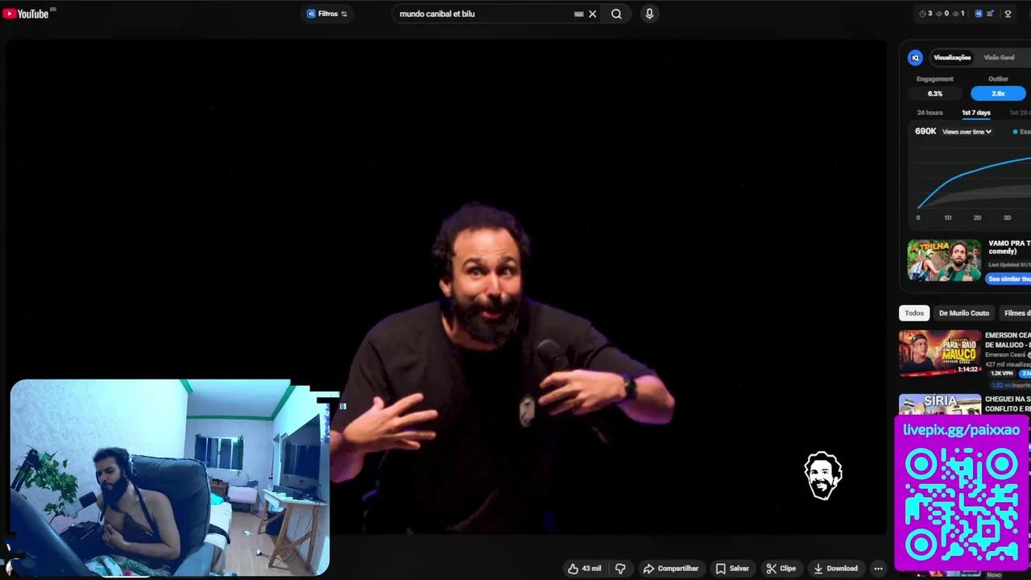
Task: Open the Views over time dropdown
Action: 966,131
